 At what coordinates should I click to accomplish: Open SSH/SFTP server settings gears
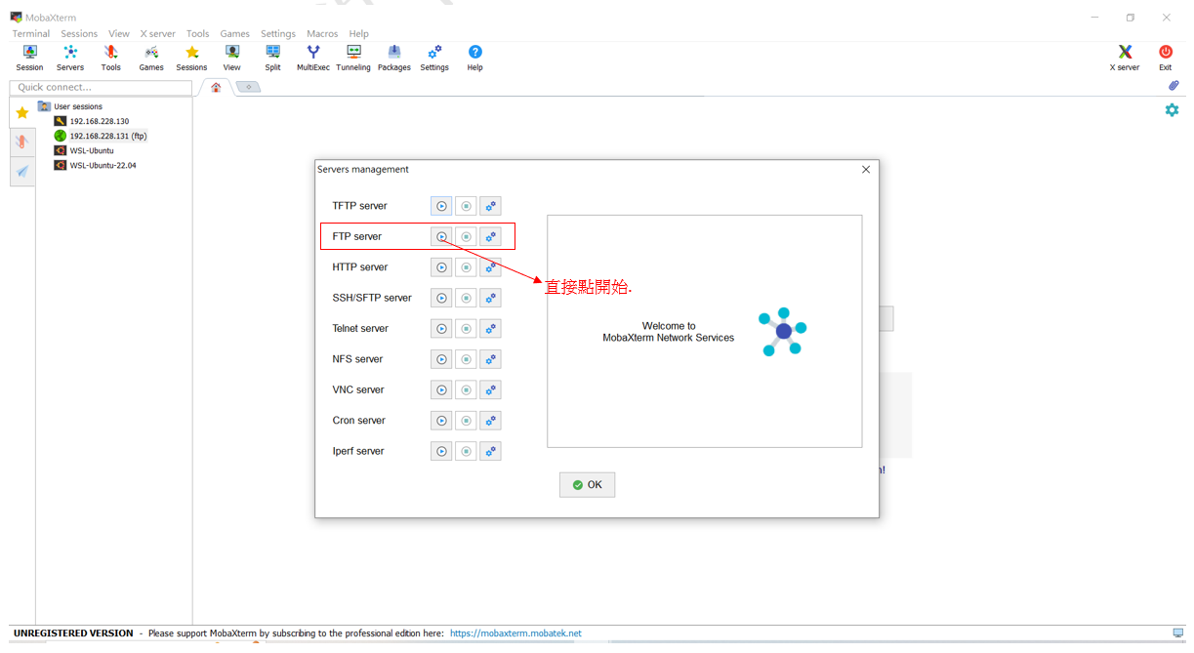490,298
